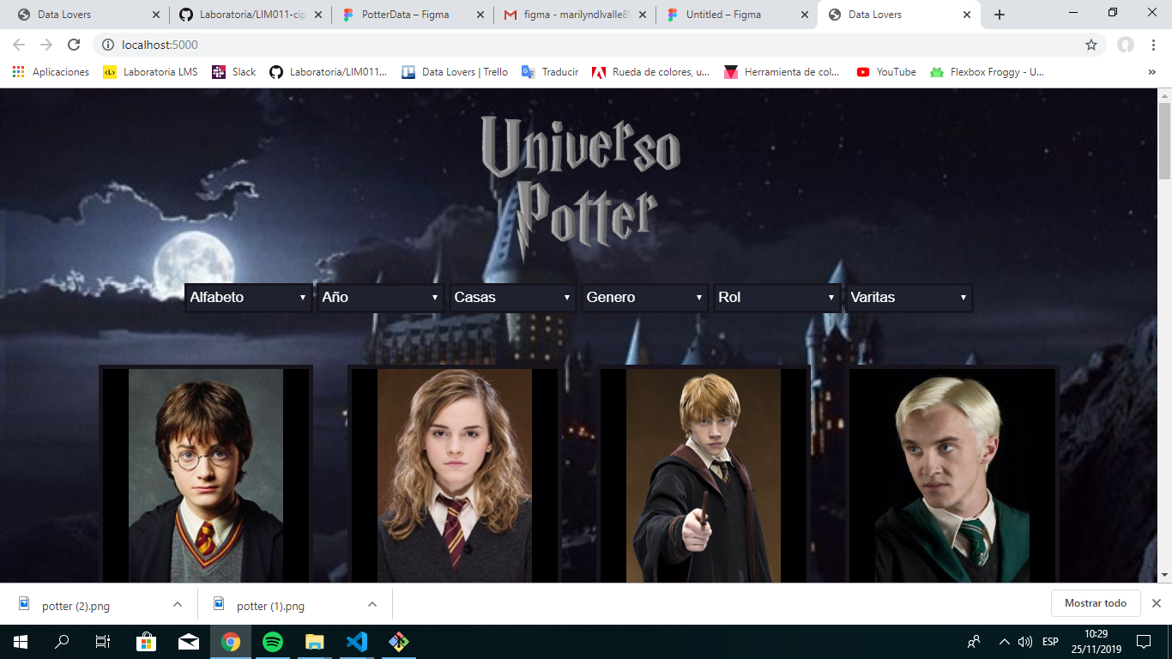Image resolution: width=1172 pixels, height=659 pixels.
Task: Switch to the Laboratoria/LIM011 GitHub tab
Action: click(x=249, y=15)
